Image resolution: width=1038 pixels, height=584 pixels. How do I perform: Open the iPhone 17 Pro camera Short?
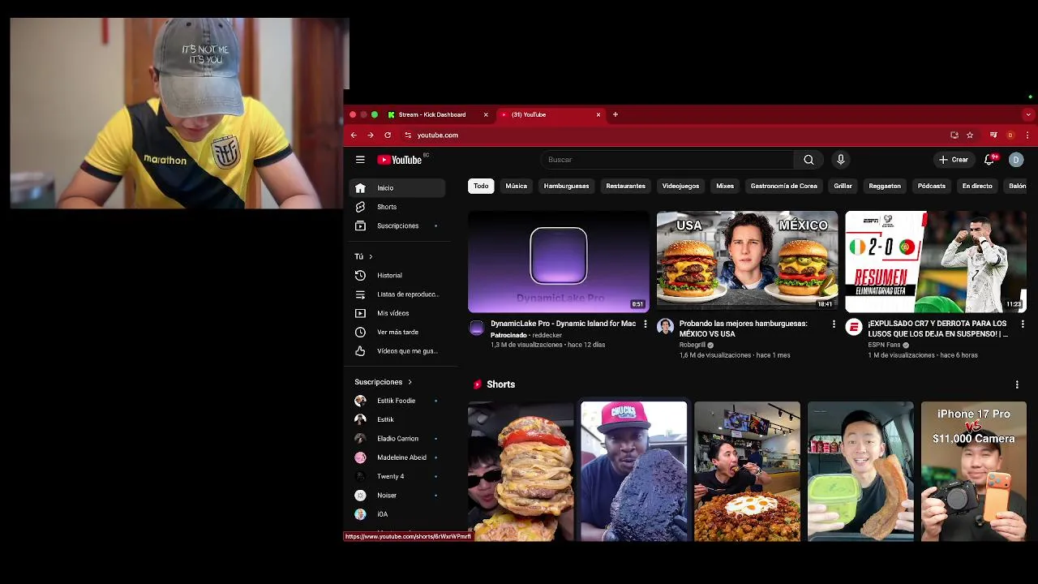click(x=973, y=471)
